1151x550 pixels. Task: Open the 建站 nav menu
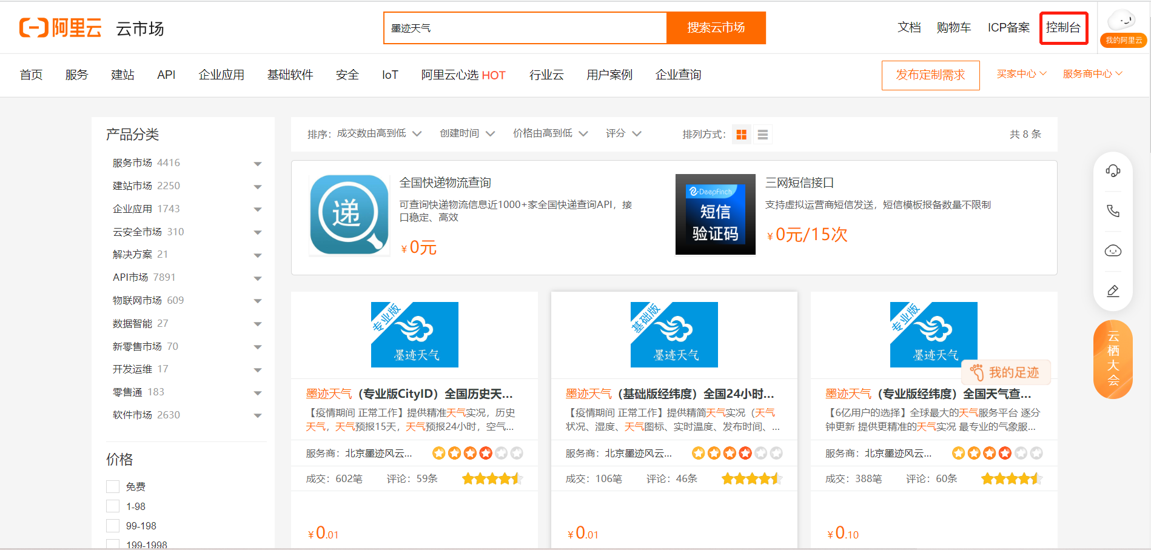[122, 75]
